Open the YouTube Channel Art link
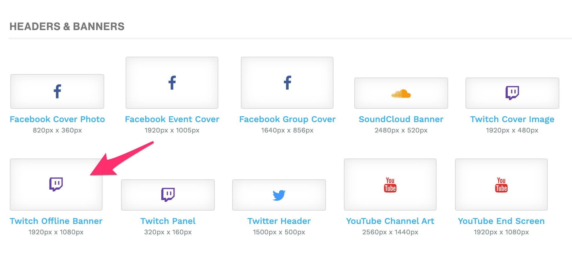This screenshot has width=572, height=254. tap(390, 221)
